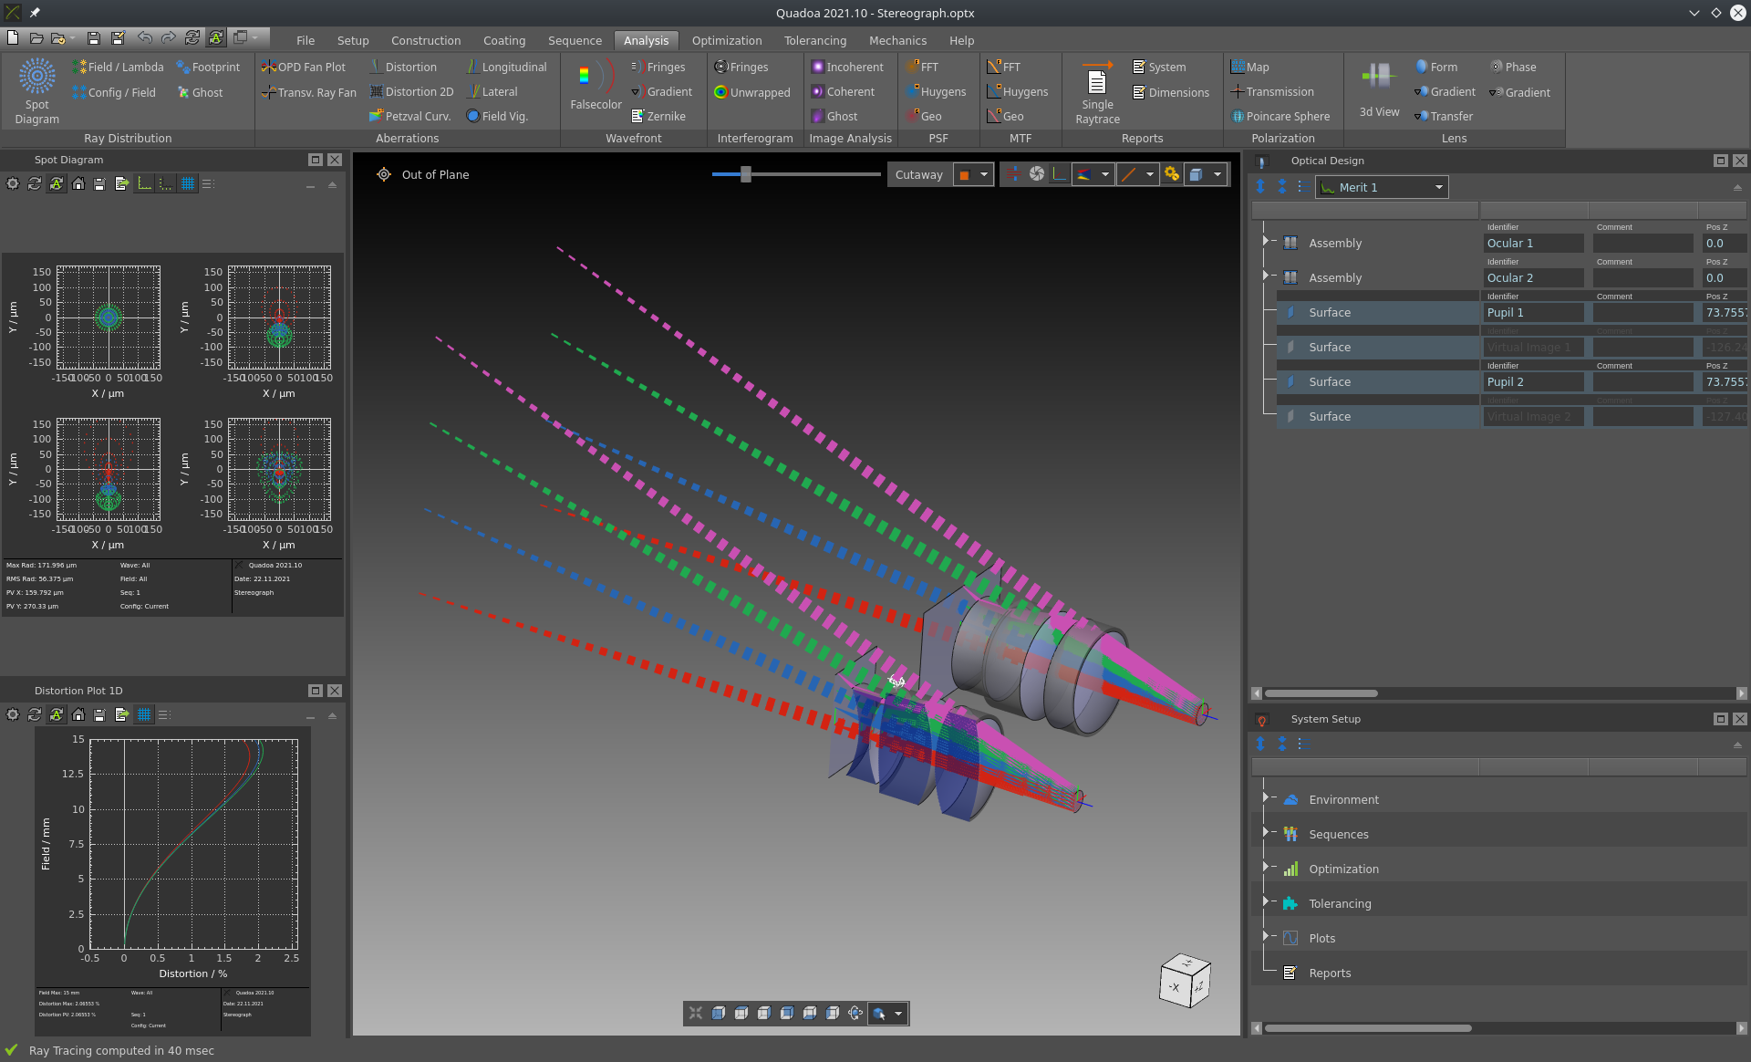1751x1062 pixels.
Task: Open the orange line style dropdown
Action: click(1138, 174)
